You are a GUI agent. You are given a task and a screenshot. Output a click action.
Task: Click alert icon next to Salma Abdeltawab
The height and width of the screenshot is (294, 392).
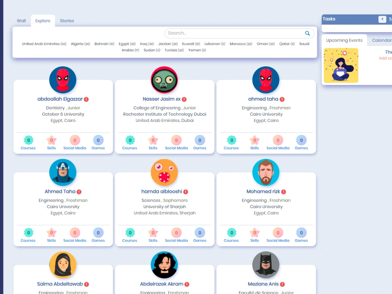[x=87, y=284]
